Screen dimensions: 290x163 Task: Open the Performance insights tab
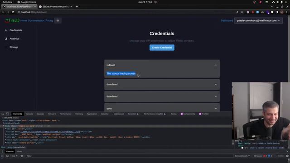click(155, 114)
